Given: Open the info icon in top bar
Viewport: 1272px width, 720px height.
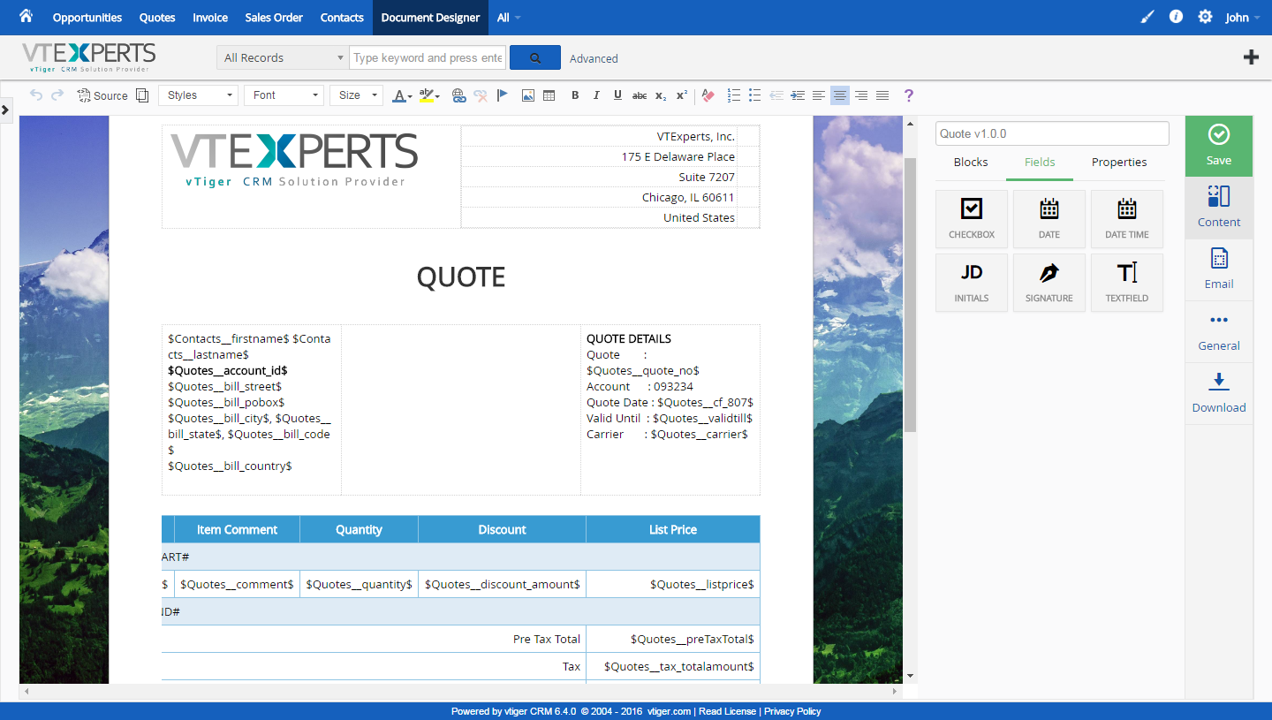Looking at the screenshot, I should (1176, 17).
